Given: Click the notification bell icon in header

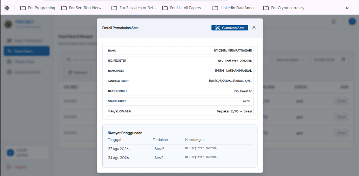Looking at the screenshot, I should click(334, 21).
